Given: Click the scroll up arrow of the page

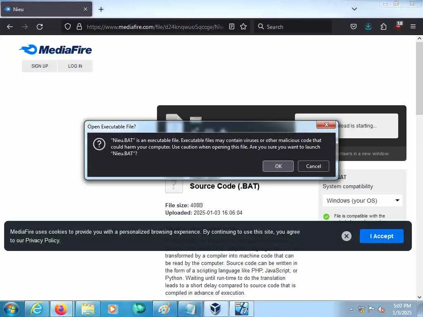Looking at the screenshot, I should 419,38.
